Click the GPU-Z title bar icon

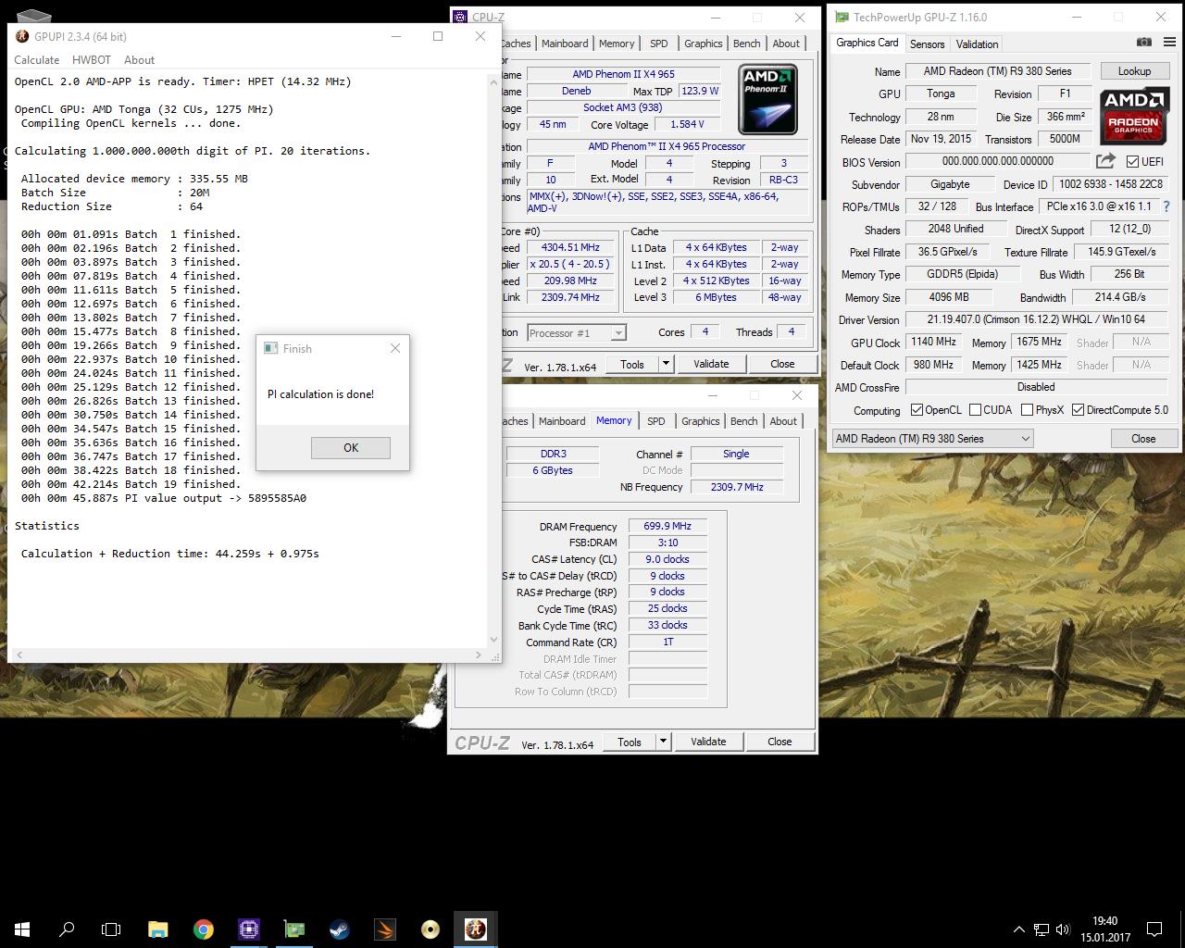842,17
